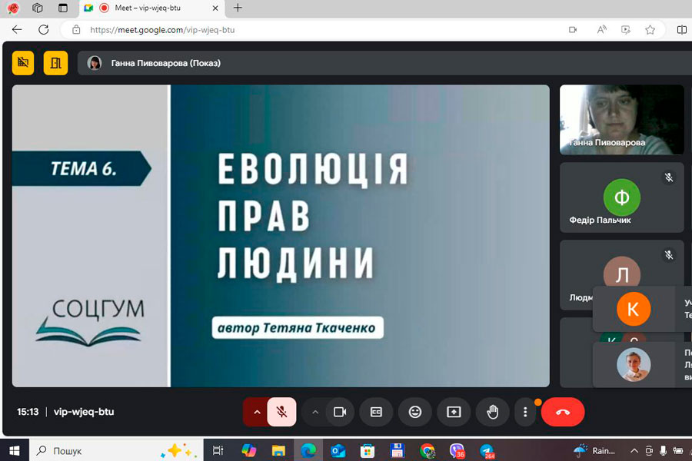The image size is (692, 461).
Task: Open Task View on the taskbar
Action: pos(218,450)
